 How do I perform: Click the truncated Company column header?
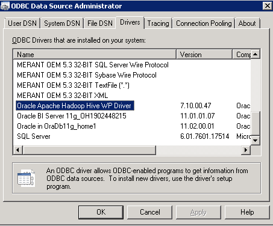pyautogui.click(x=242, y=55)
